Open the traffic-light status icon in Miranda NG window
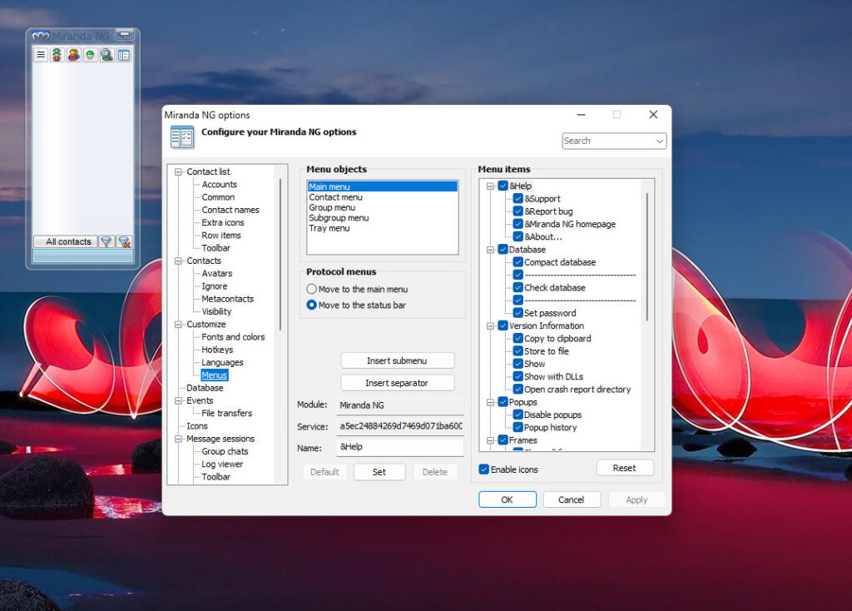The height and width of the screenshot is (611, 852). 57,55
